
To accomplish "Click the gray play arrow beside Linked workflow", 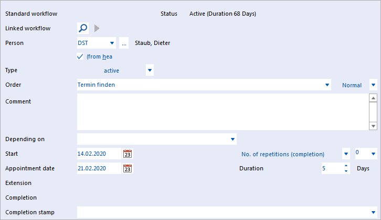I will point(97,28).
